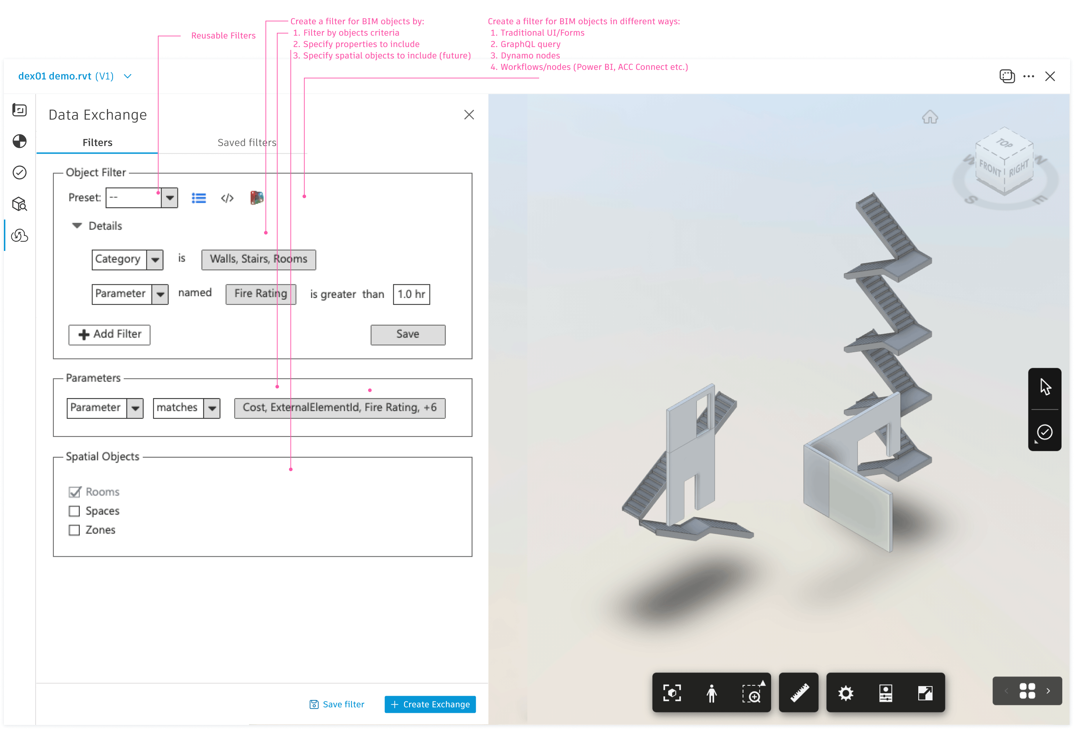
Task: Open the Parameter dropdown in Object Filter
Action: point(130,294)
